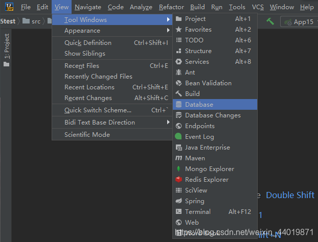Click the Project folder icon in submenu

click(x=178, y=19)
